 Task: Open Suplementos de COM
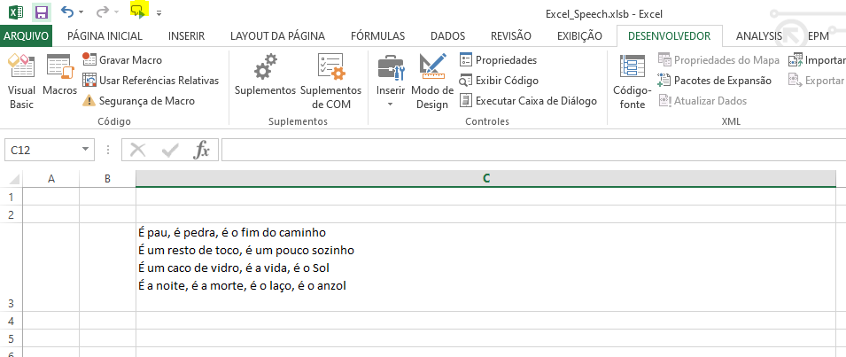pyautogui.click(x=330, y=78)
